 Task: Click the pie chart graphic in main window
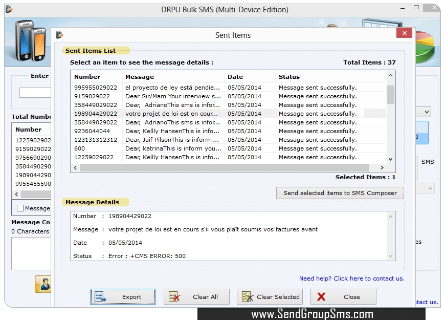pyautogui.click(x=425, y=47)
